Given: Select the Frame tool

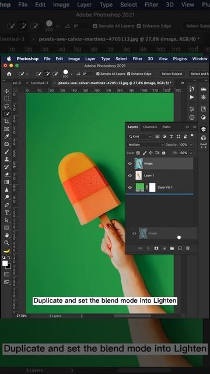Looking at the screenshot, I should coord(6,129).
